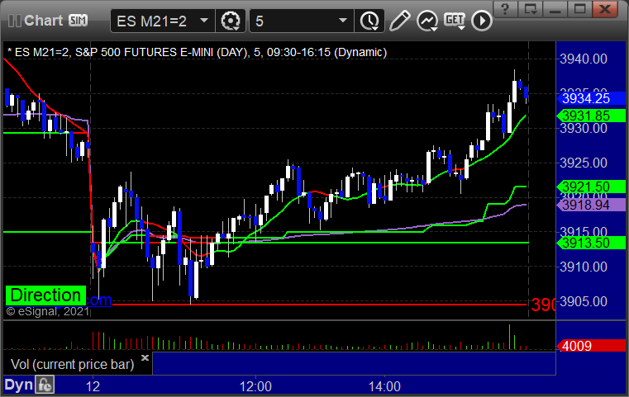Open help with the question mark
The height and width of the screenshot is (397, 629).
(x=505, y=9)
